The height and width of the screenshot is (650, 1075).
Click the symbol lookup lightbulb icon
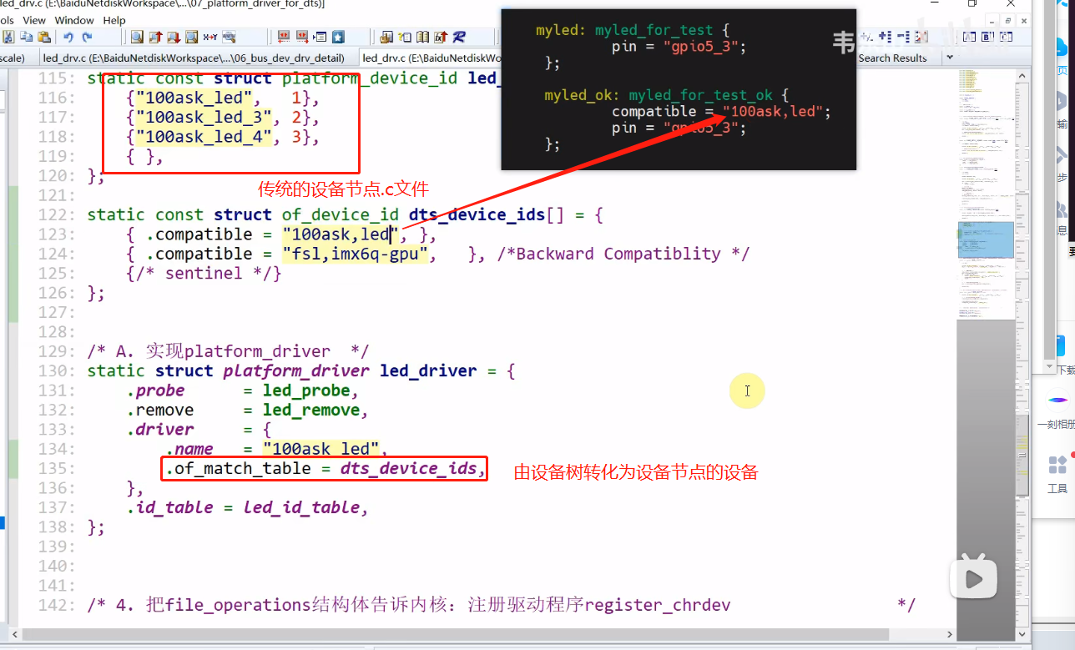click(x=404, y=37)
